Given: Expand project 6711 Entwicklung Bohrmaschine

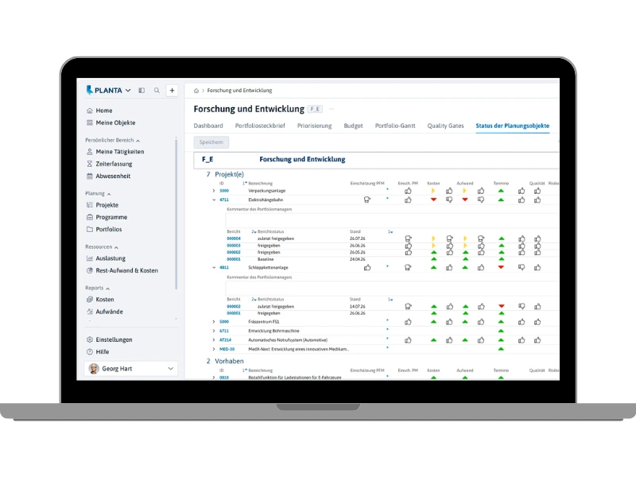Looking at the screenshot, I should [x=214, y=331].
